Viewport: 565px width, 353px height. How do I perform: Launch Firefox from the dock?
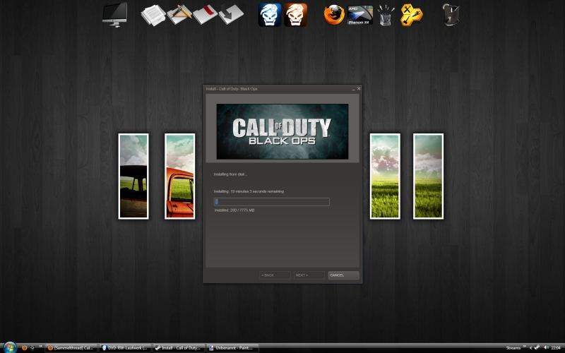coord(334,15)
